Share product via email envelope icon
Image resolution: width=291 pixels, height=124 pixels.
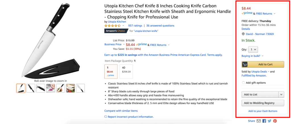(259, 121)
